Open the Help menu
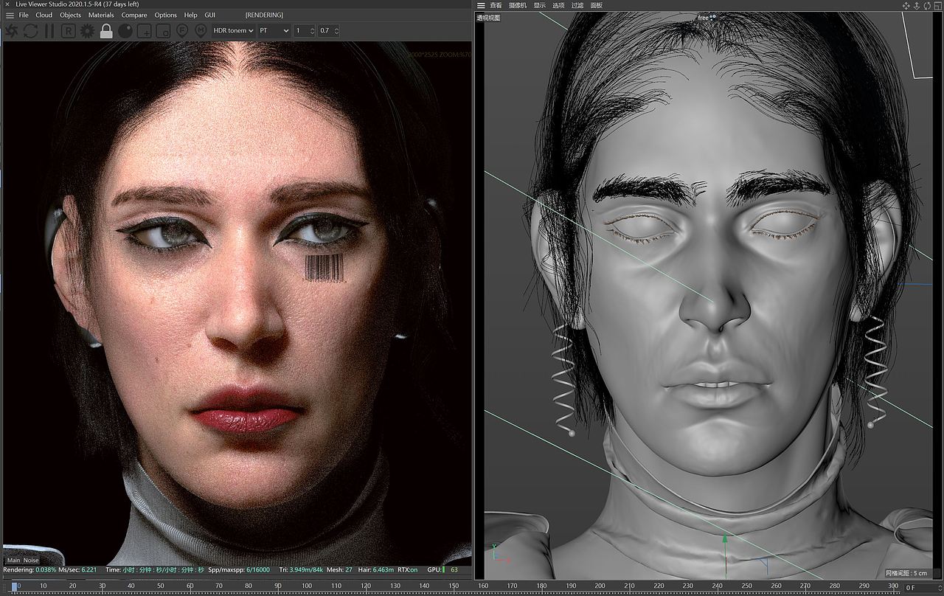Screen dimensions: 944x596 (191, 15)
